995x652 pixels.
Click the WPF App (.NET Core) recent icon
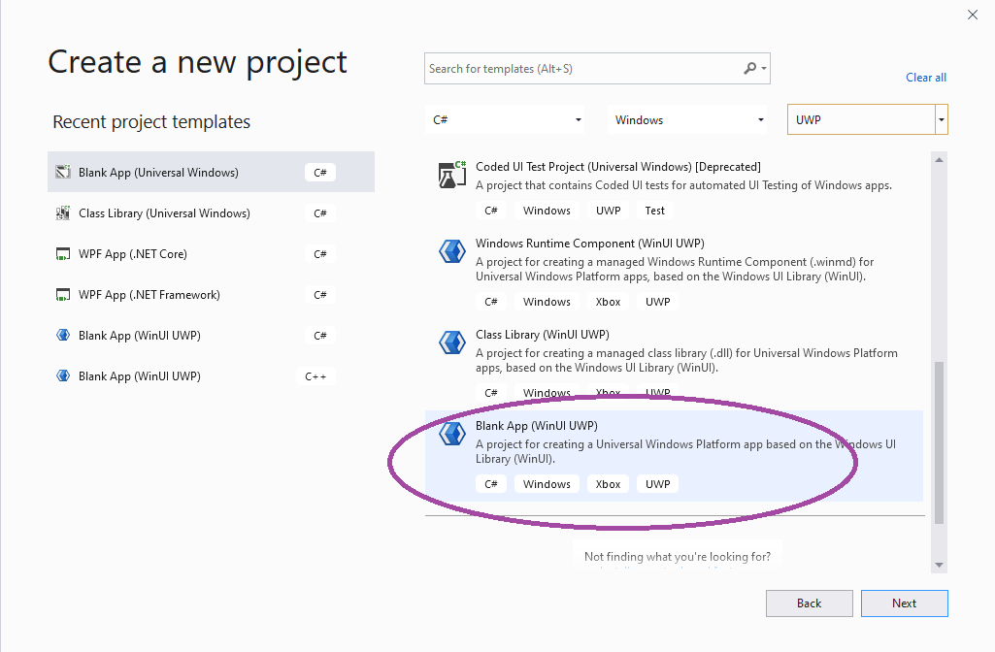click(x=63, y=253)
